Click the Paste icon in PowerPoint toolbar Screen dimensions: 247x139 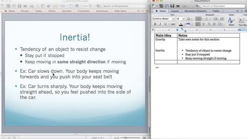[x=43, y=6]
